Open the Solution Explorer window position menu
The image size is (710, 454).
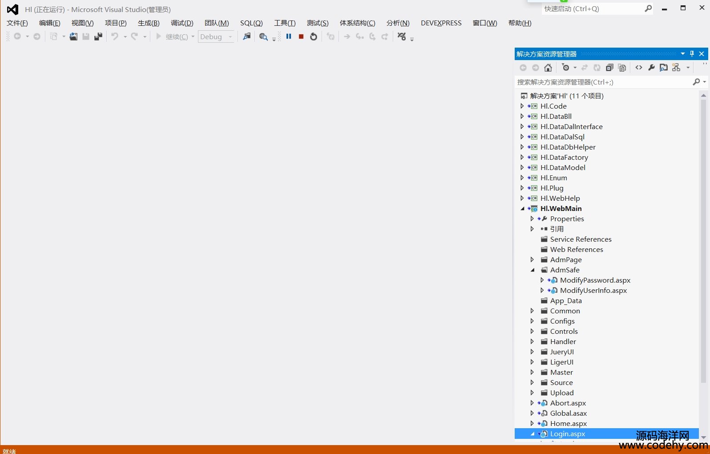point(683,54)
